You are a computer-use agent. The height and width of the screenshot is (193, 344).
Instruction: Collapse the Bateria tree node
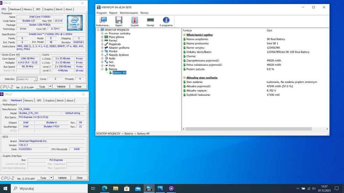(x=102, y=69)
